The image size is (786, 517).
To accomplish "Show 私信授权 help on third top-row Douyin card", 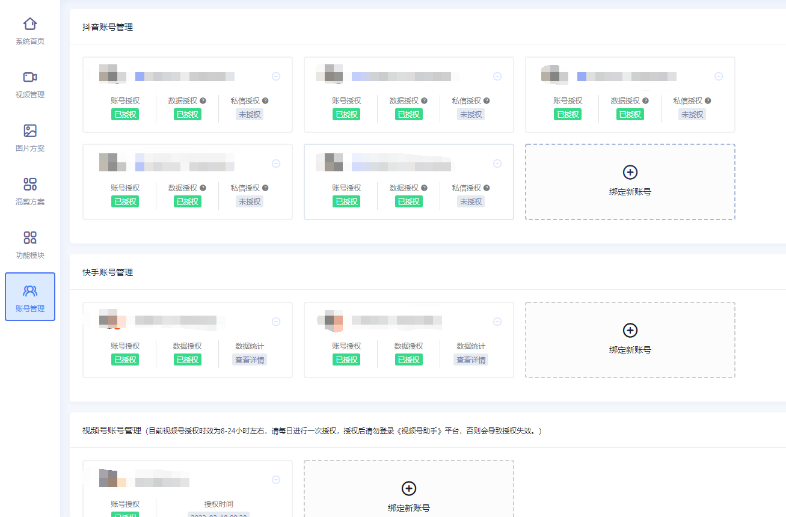I will (x=708, y=101).
